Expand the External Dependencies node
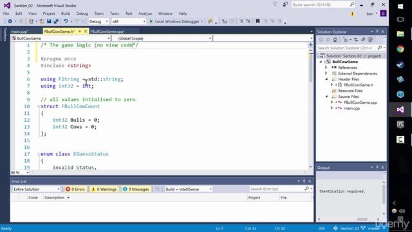The image size is (412, 232). coord(326,73)
